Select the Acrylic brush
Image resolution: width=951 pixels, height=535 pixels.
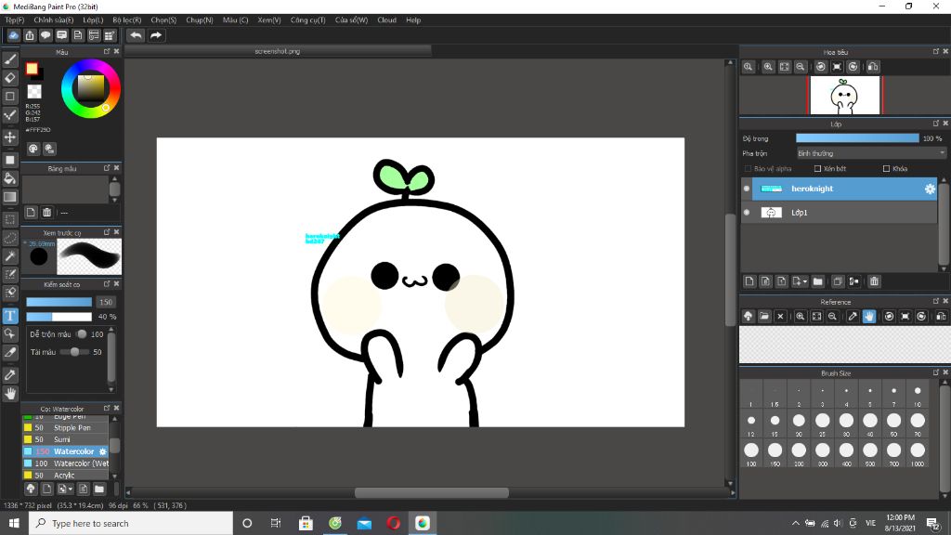66,476
